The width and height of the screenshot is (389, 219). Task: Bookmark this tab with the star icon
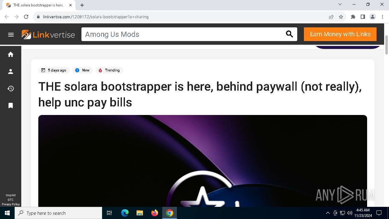click(x=341, y=17)
